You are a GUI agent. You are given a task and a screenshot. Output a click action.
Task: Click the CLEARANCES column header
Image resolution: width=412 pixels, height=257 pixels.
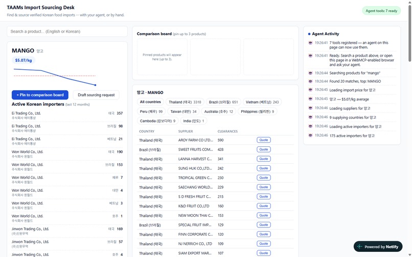pyautogui.click(x=227, y=132)
